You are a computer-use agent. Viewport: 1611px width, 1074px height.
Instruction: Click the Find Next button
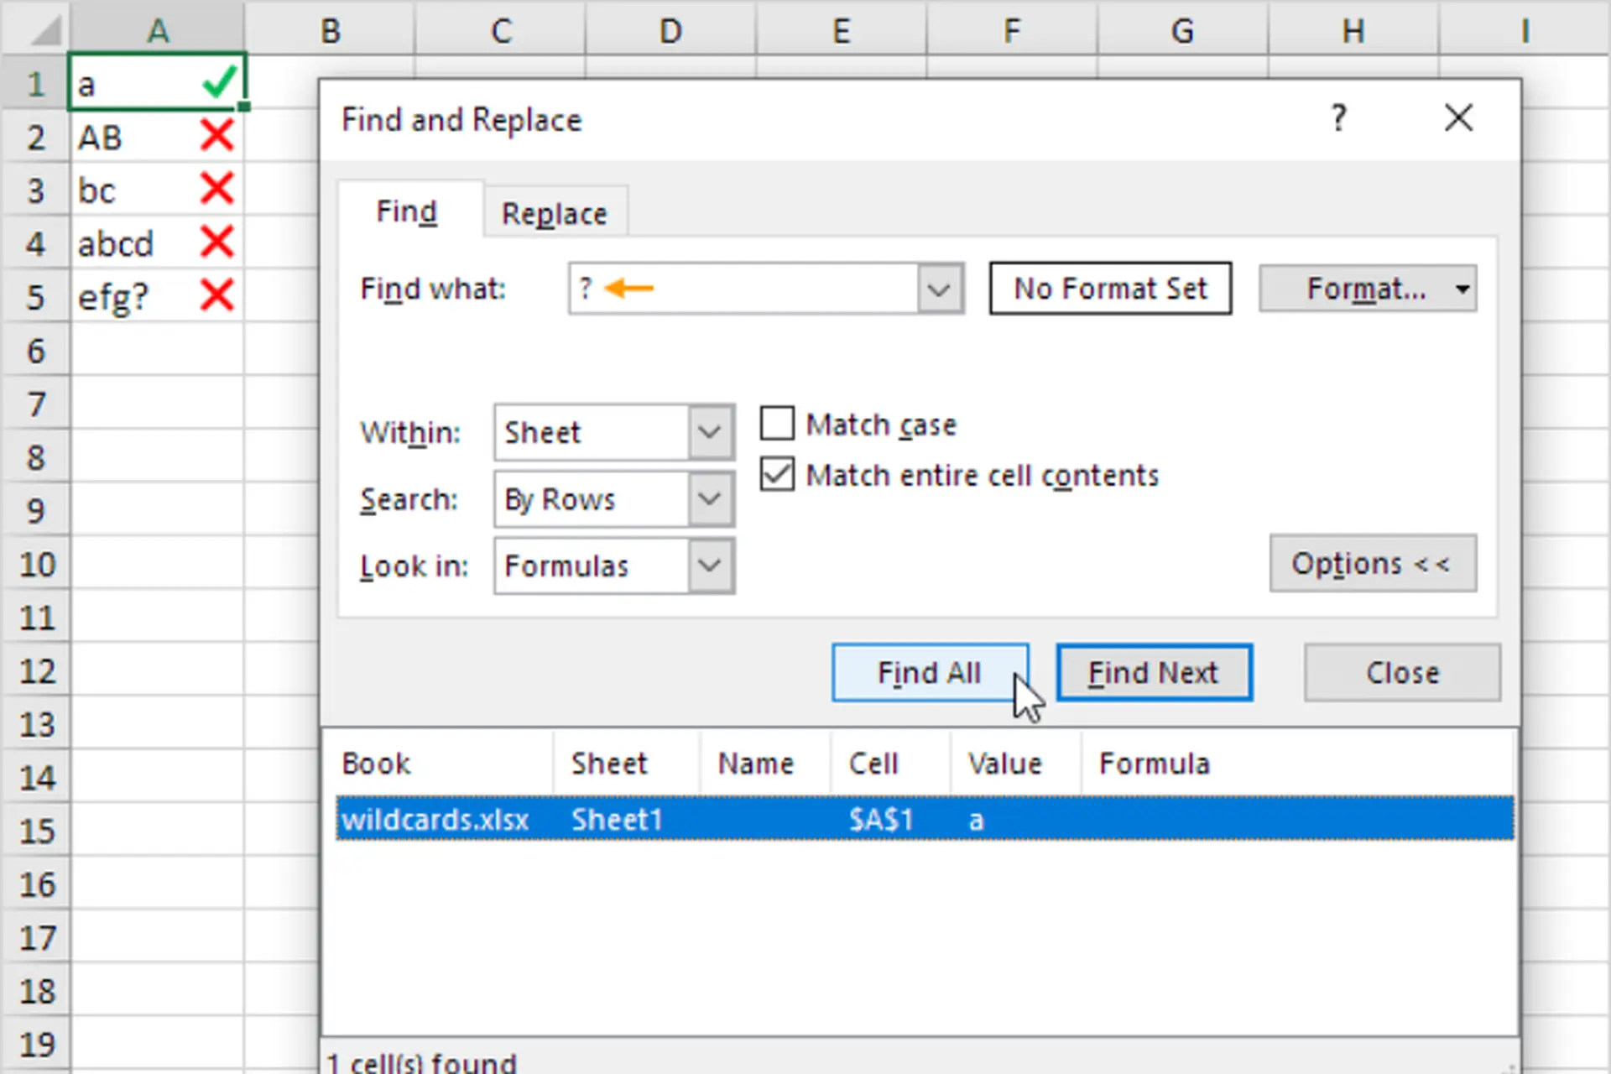pyautogui.click(x=1154, y=672)
